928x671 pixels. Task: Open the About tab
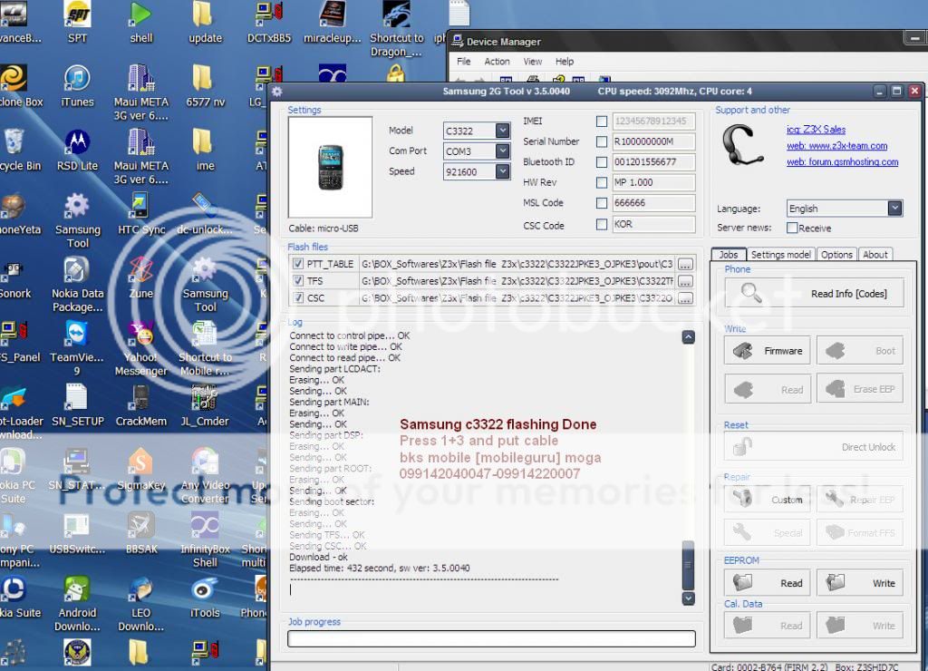(x=875, y=255)
